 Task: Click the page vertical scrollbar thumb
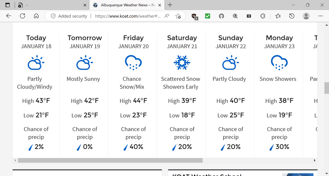click(x=327, y=88)
